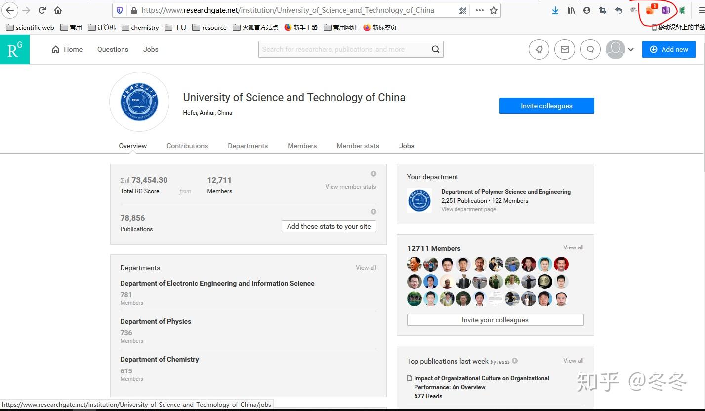705x411 pixels.
Task: Open Department of Electronic Engineering and Information Science
Action: [217, 283]
